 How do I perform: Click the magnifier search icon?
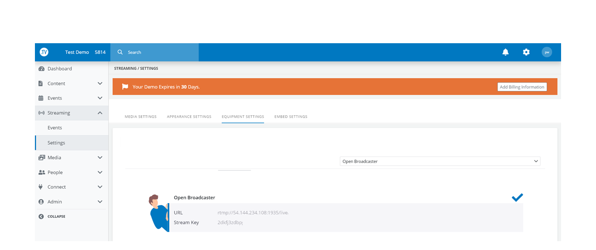pos(120,52)
